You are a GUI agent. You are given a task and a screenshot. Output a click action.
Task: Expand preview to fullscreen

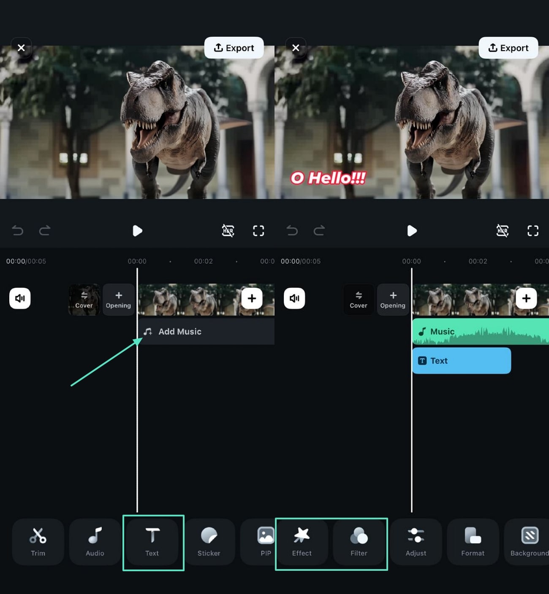(258, 231)
